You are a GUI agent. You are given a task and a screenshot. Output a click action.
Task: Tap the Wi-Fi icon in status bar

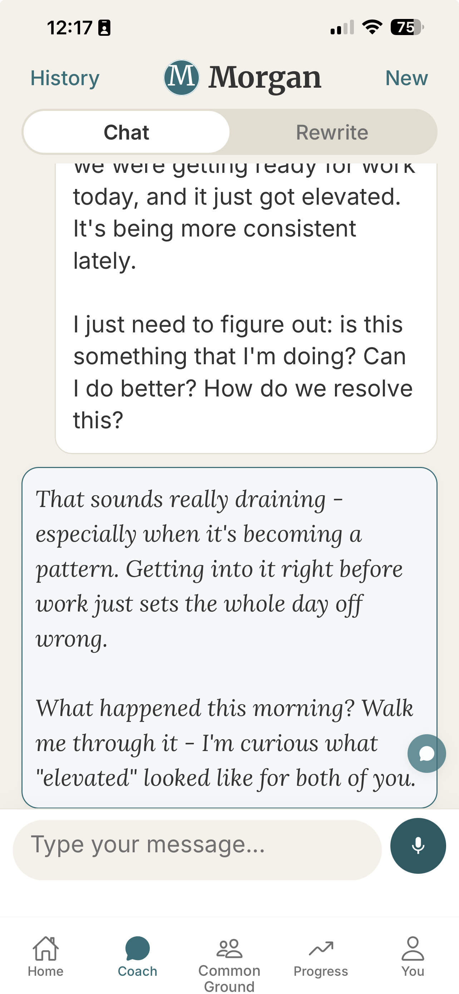[371, 28]
